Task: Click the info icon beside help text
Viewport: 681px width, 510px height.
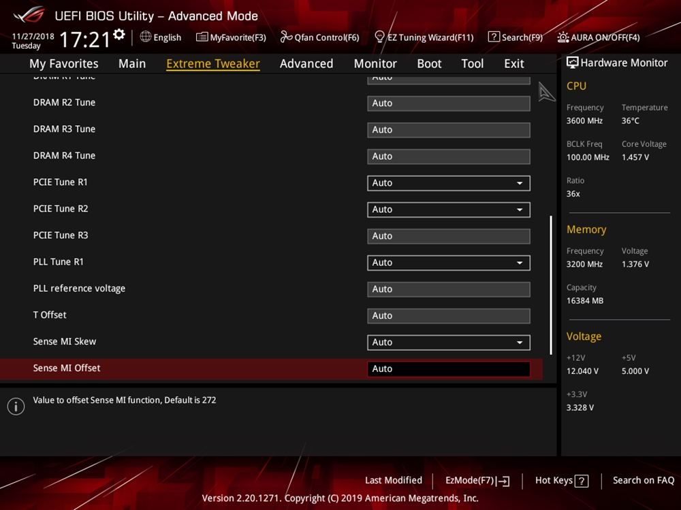Action: tap(16, 407)
